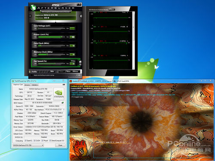The image size is (215, 161).
Task: Open the Validation tab in GPU-Z
Action: [35, 85]
